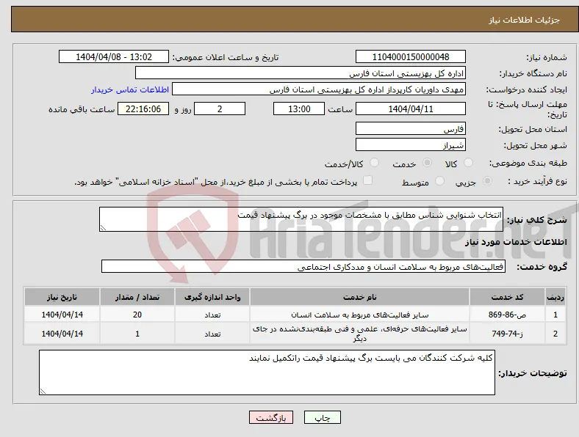The image size is (579, 437).
Task: Click the تعداد unit cell in row 1
Action: click(x=212, y=315)
